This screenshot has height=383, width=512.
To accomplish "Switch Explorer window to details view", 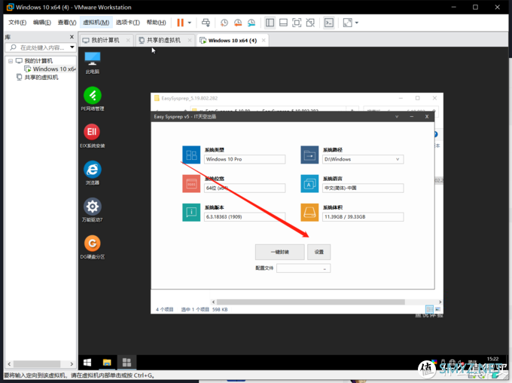I will [429, 309].
